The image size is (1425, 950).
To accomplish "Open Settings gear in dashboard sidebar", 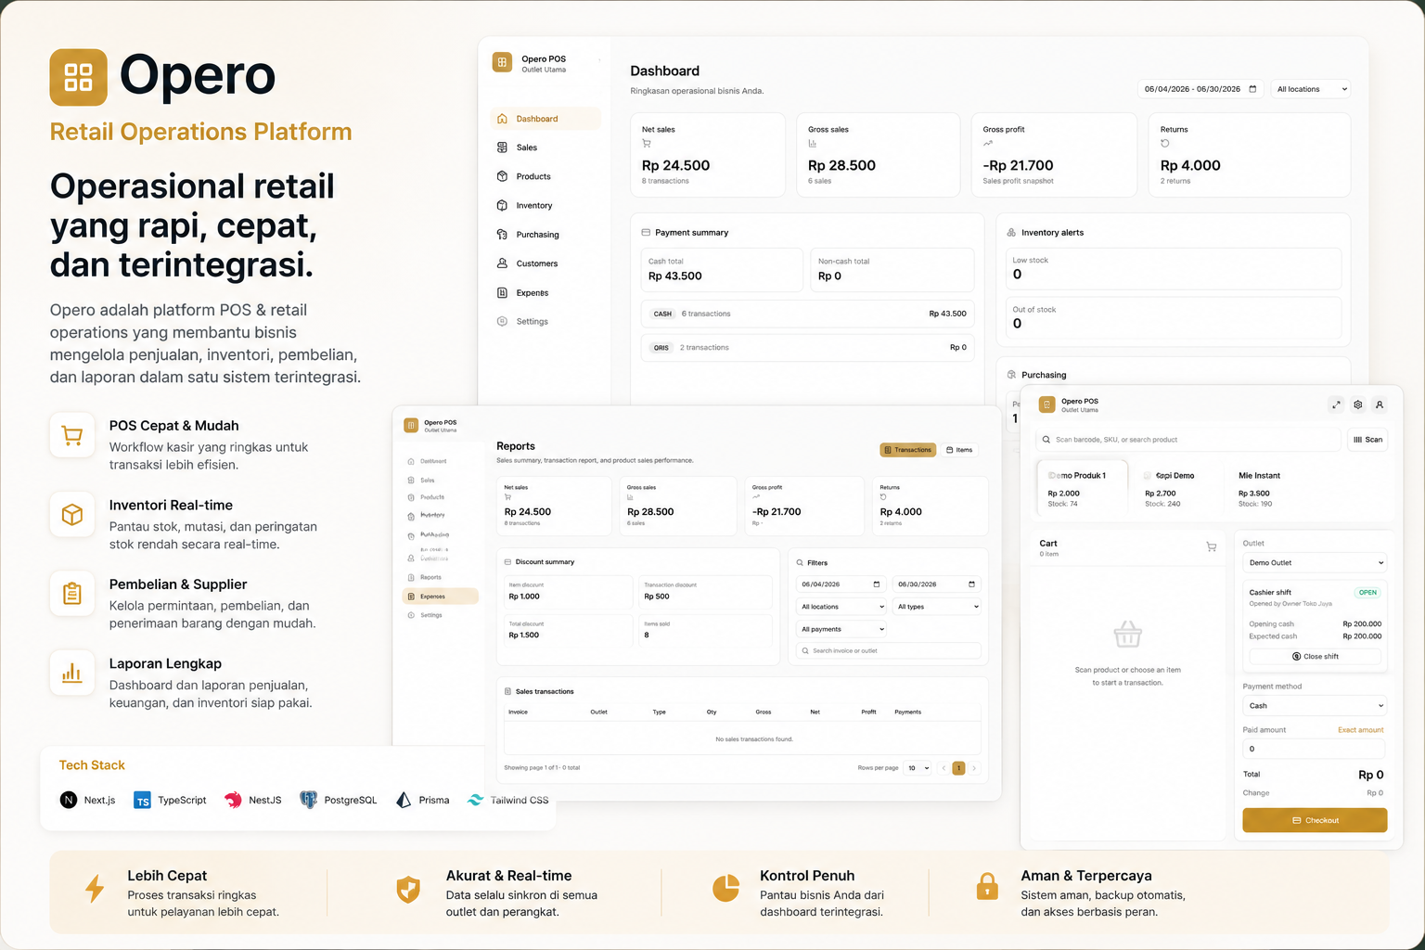I will [502, 321].
